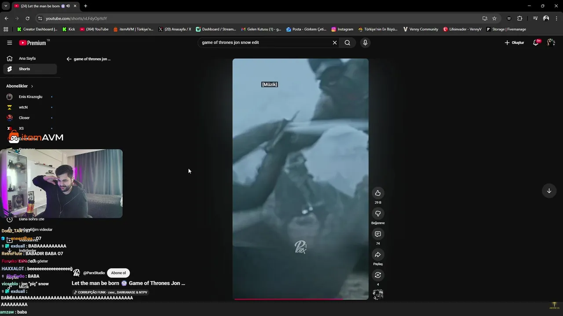The height and width of the screenshot is (316, 563).
Task: Select Shorts in the sidebar
Action: point(30,69)
